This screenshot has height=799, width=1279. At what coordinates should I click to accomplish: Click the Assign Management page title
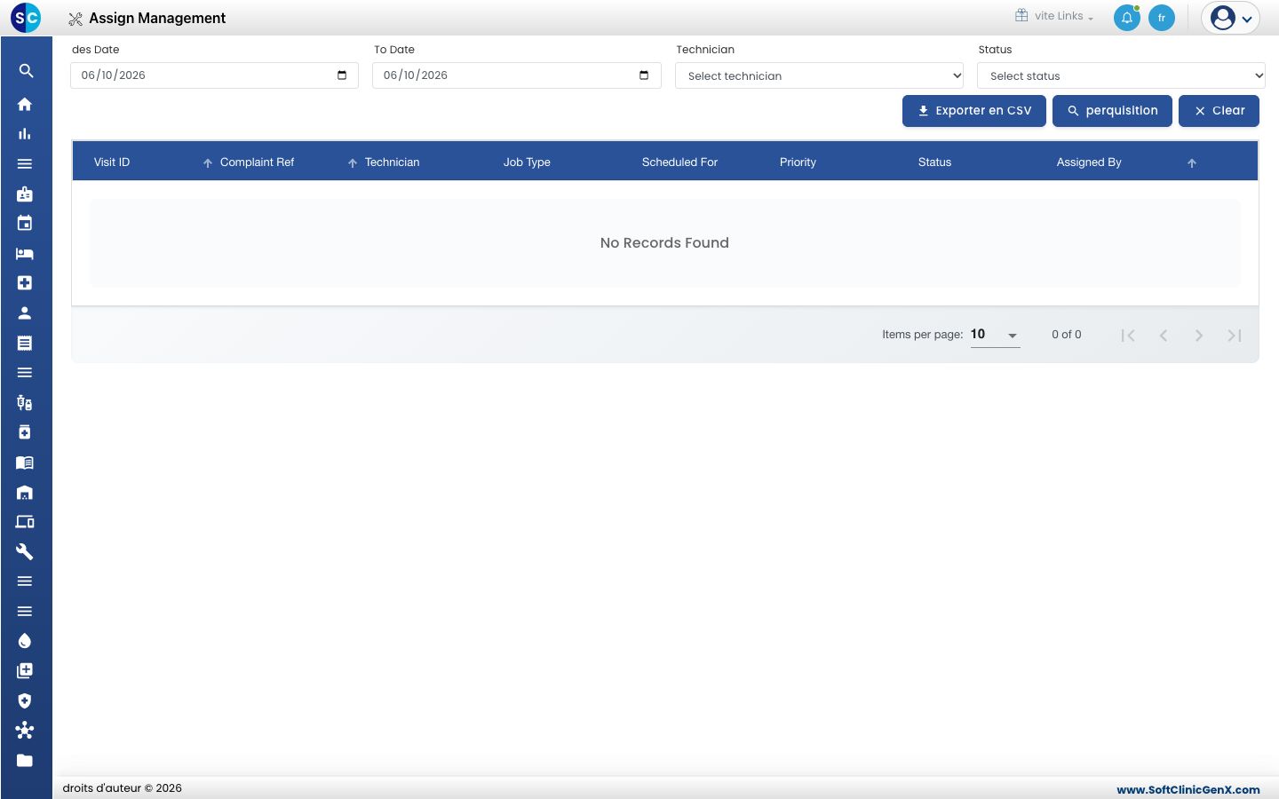[x=157, y=18]
